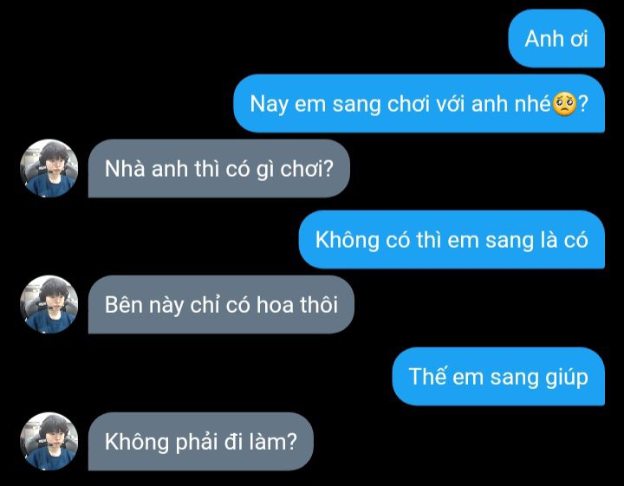This screenshot has height=486, width=624.
Task: Select the gray "Nhà anh thì có gì chơi?" bubble
Action: point(219,168)
